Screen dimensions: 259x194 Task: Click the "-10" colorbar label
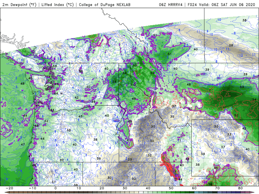[x=32, y=188]
